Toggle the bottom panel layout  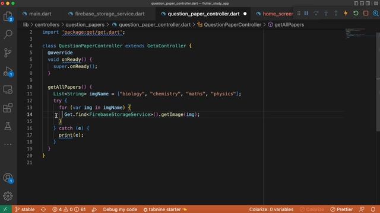coord(362,4)
